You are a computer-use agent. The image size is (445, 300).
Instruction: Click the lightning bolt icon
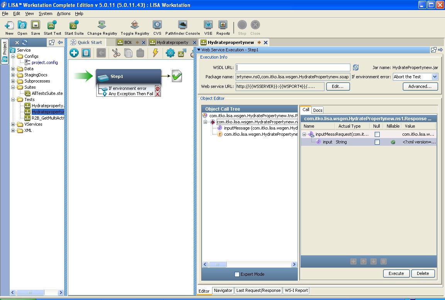(155, 53)
